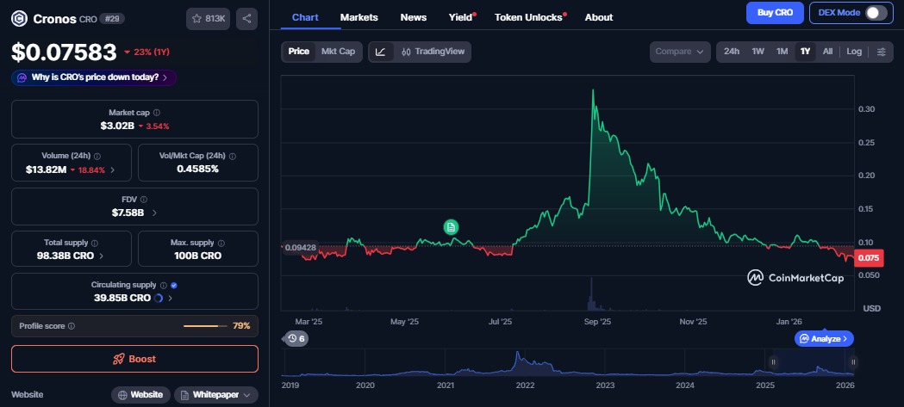Screen dimensions: 904x407
Task: Open the share icon button
Action: (x=246, y=18)
